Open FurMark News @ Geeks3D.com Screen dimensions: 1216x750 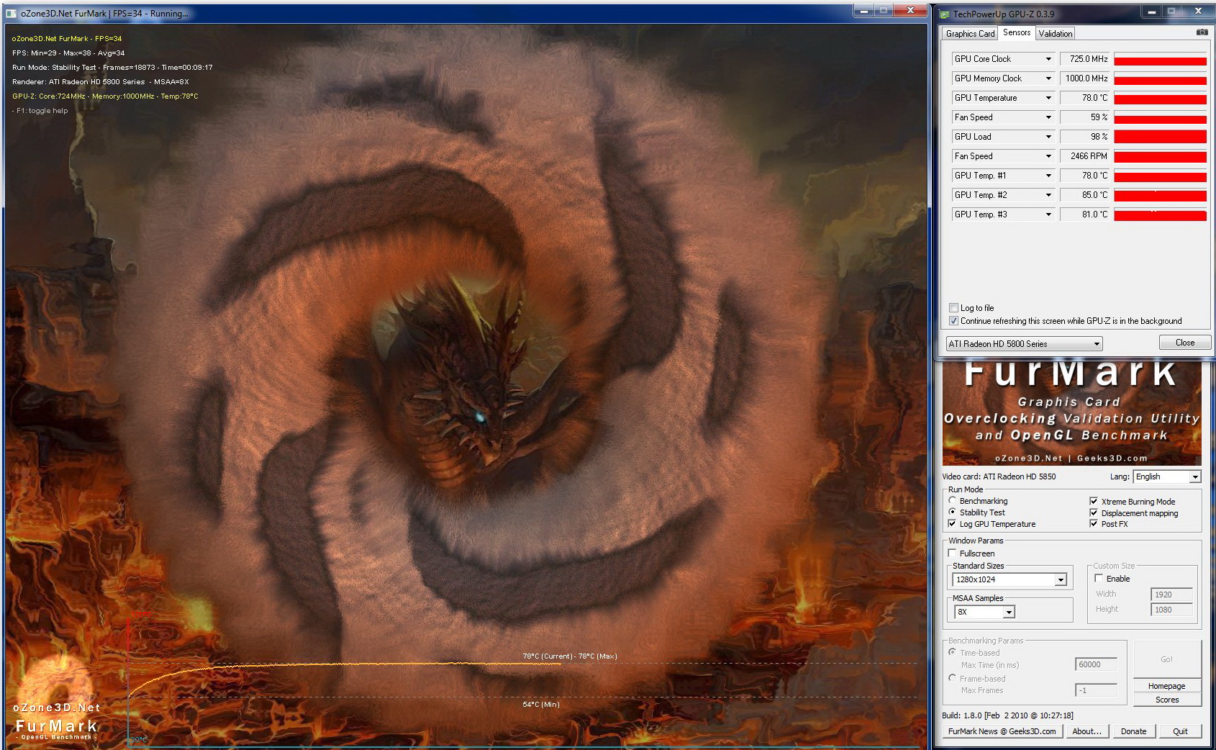point(1002,731)
